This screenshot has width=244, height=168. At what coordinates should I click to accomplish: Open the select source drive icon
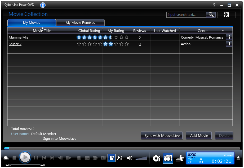point(6,158)
